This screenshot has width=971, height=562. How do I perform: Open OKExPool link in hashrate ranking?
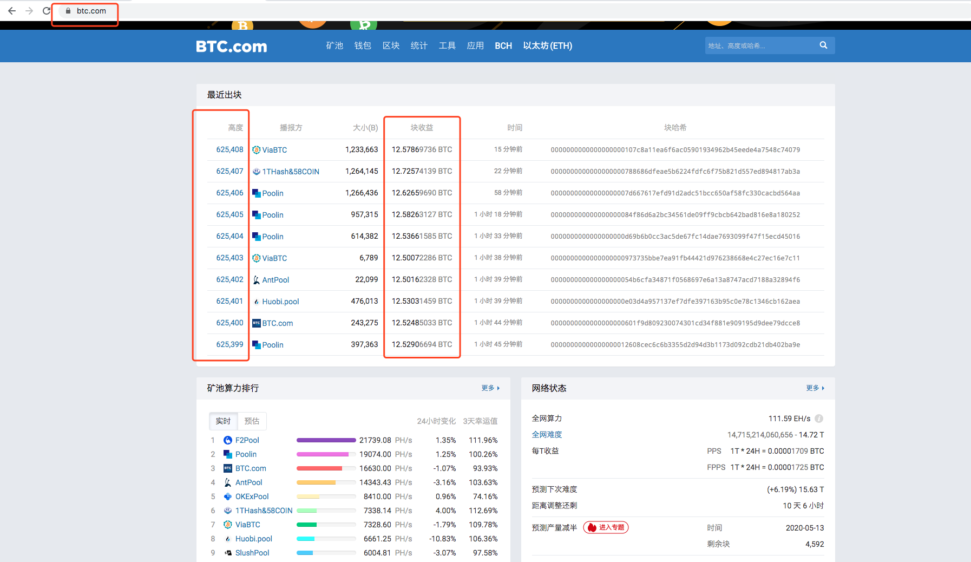click(x=252, y=496)
